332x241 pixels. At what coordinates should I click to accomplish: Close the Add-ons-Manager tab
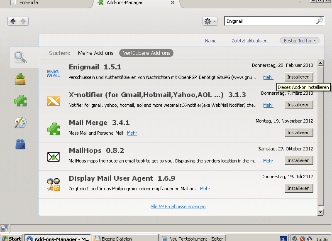click(x=173, y=2)
